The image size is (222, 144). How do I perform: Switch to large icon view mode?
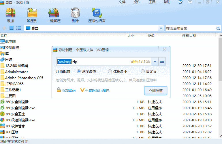coord(11,28)
